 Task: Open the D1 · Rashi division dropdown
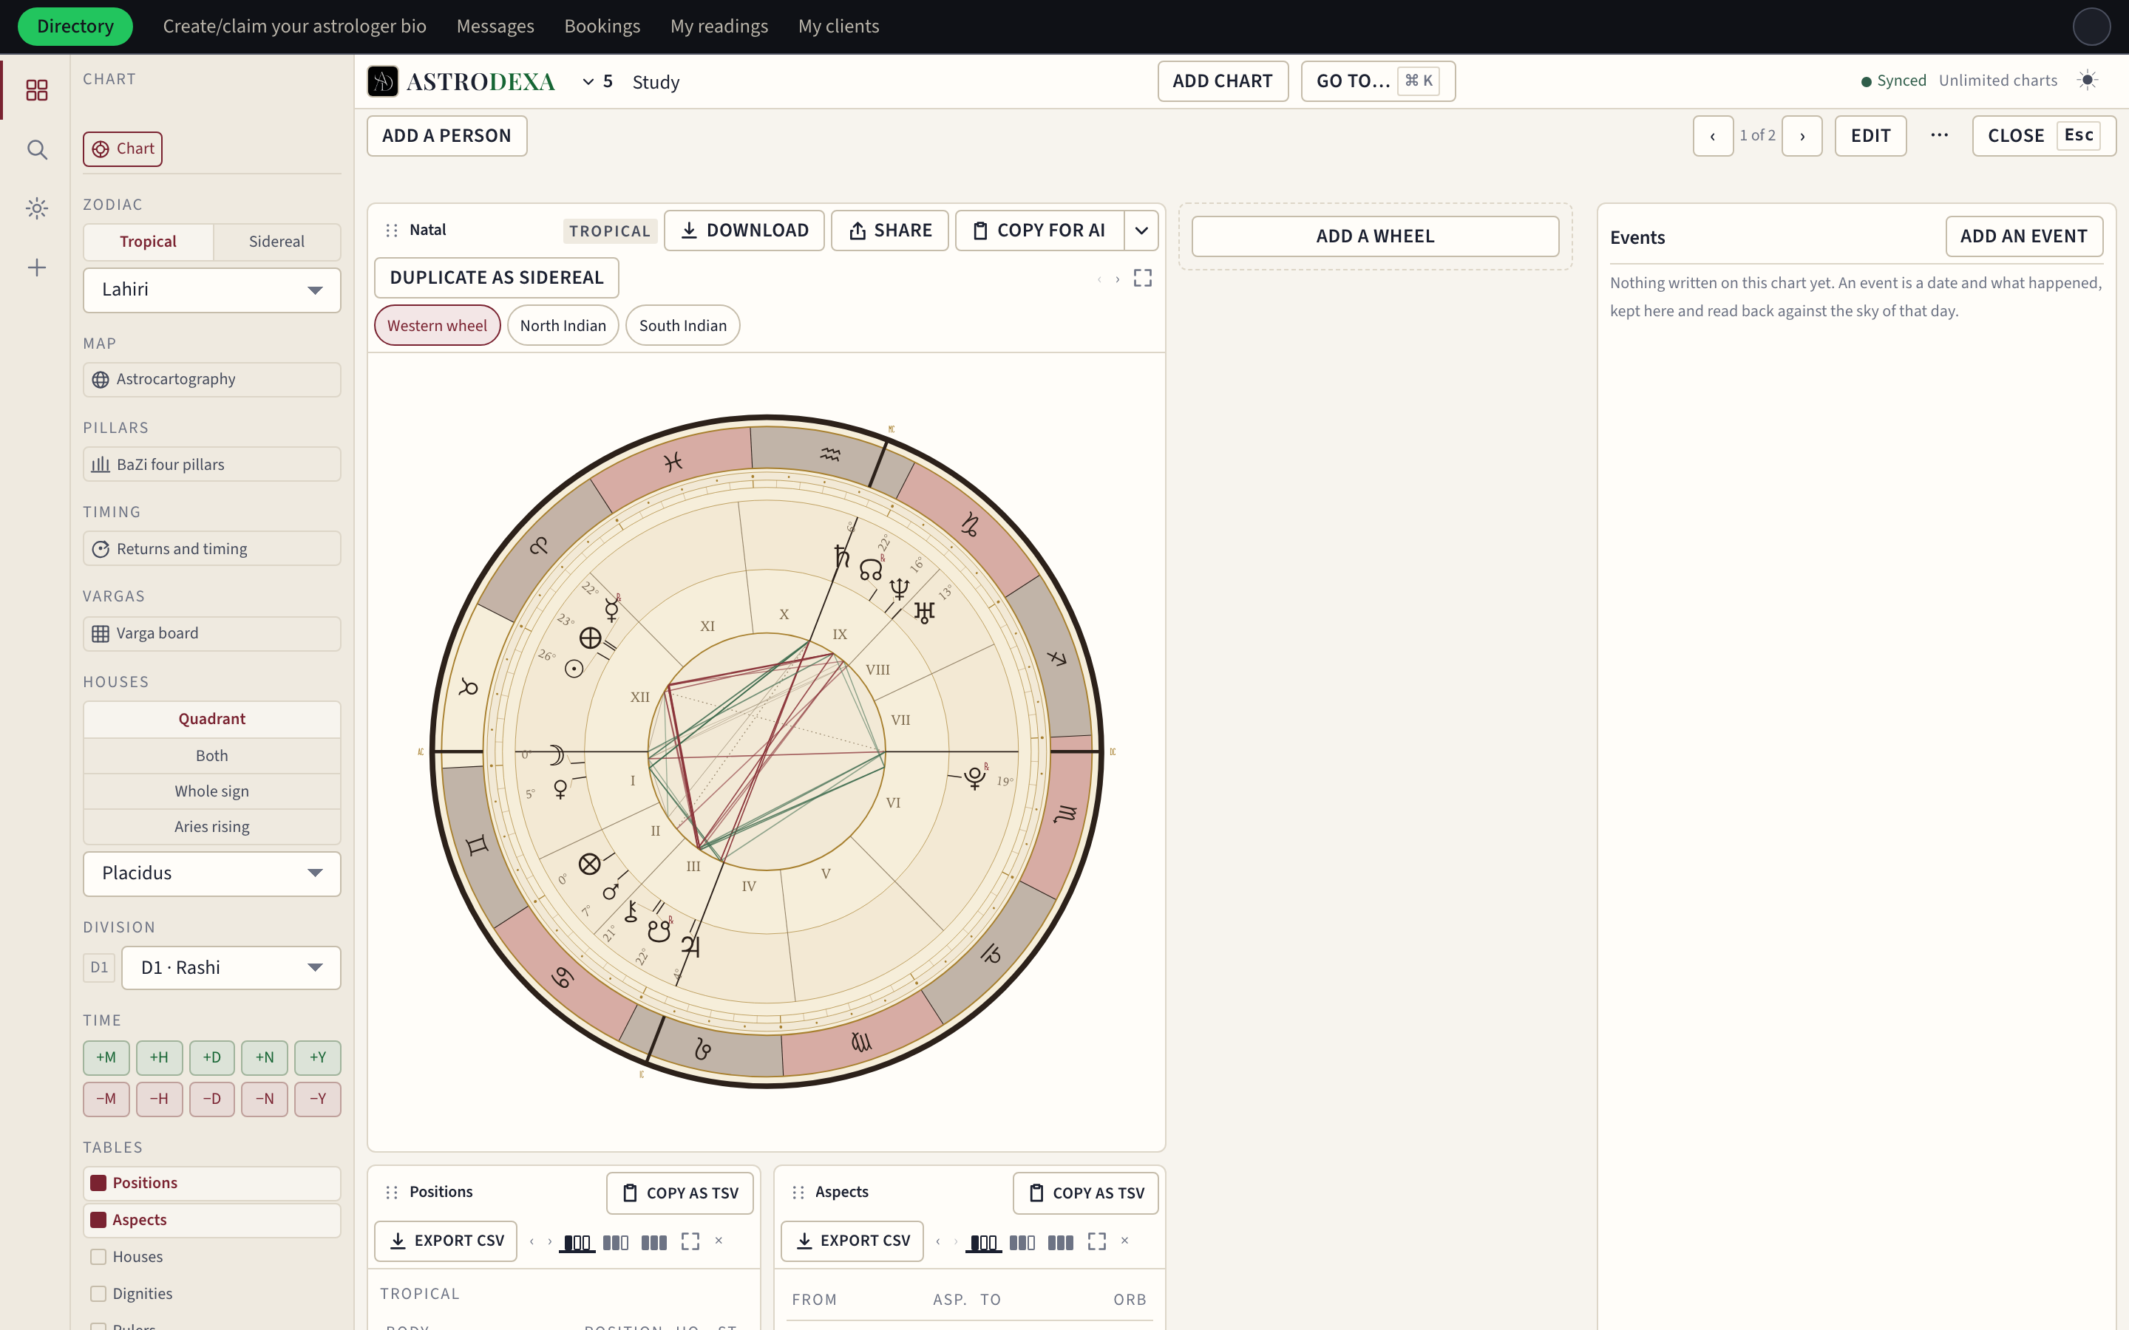coord(231,968)
